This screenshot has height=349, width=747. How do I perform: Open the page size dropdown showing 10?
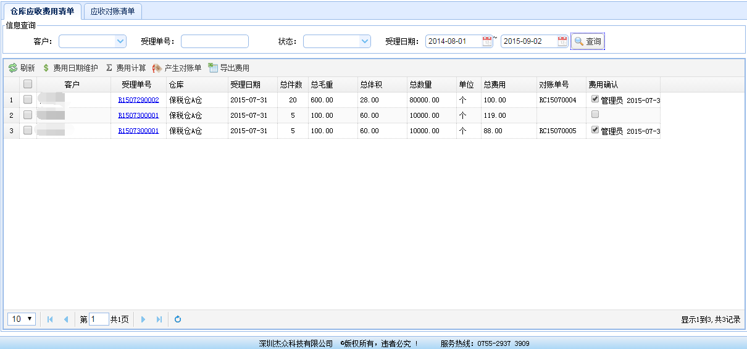pyautogui.click(x=22, y=319)
